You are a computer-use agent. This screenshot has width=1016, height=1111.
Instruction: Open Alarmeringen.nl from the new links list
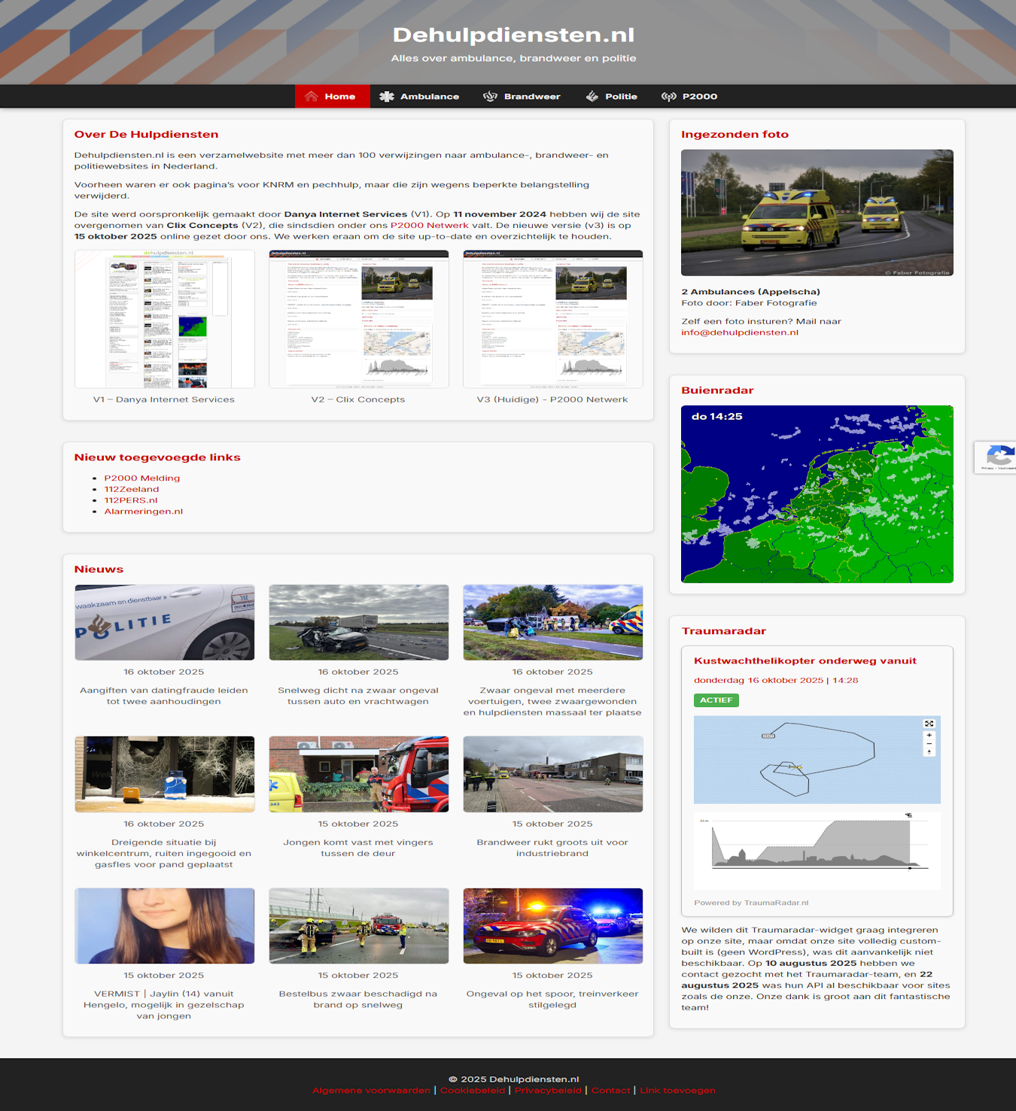point(144,510)
